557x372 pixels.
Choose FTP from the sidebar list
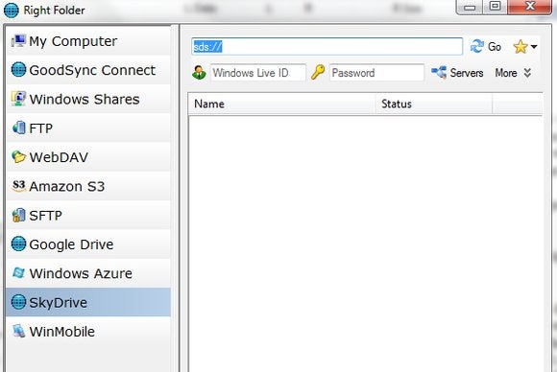click(x=88, y=128)
